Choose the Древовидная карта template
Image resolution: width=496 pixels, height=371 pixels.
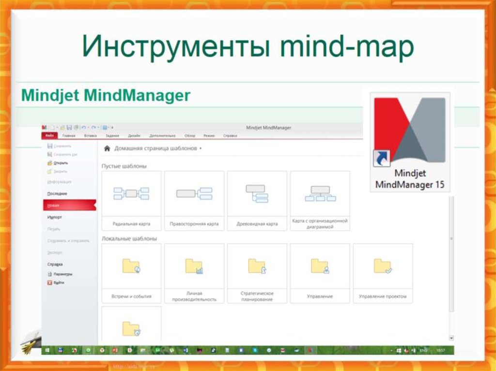[257, 201]
